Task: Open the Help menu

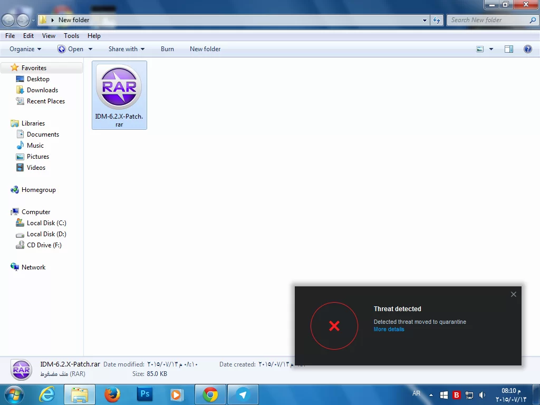Action: pos(94,35)
